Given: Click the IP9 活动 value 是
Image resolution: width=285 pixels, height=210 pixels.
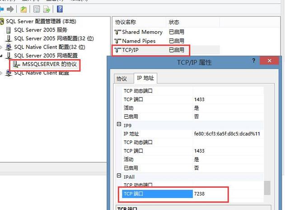Looking at the screenshot, I should 196,159.
